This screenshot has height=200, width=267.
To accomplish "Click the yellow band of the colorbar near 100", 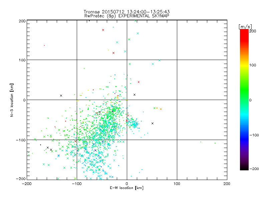I will 244,65.
